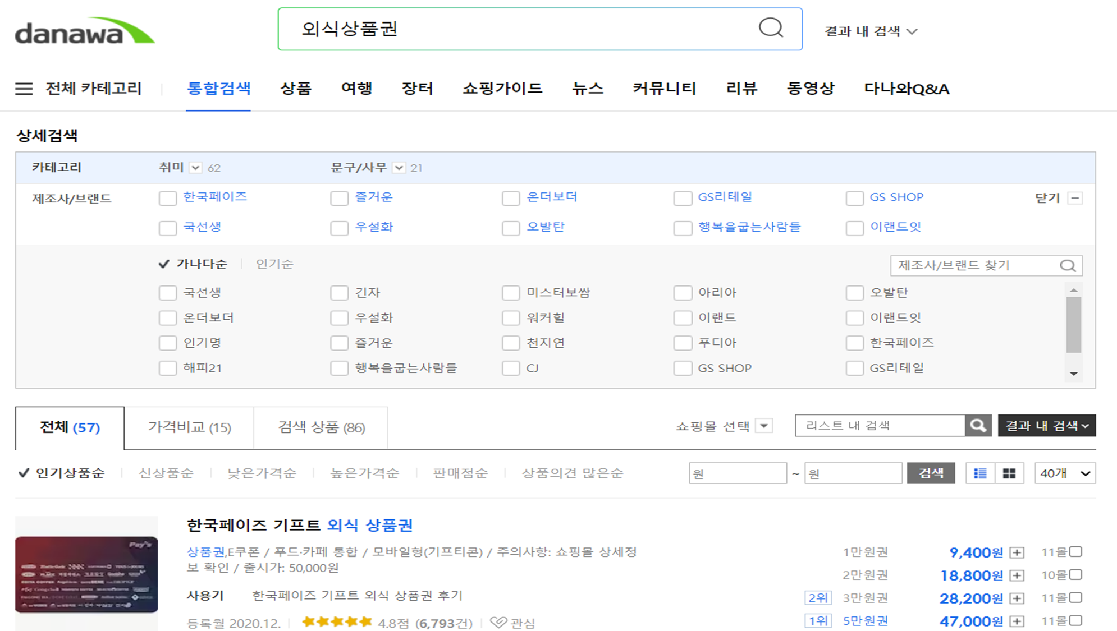
Task: Open the 쇼핑몰 선택 dropdown
Action: (x=764, y=426)
